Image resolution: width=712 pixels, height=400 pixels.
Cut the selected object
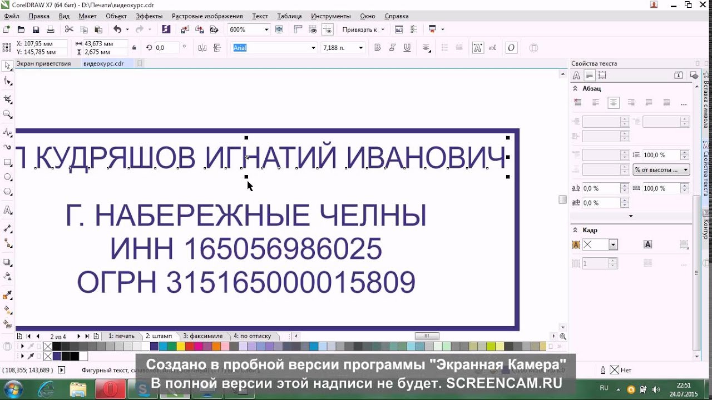click(69, 29)
